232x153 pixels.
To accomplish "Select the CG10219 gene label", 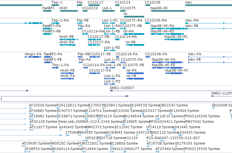I will pyautogui.click(x=90, y=8).
